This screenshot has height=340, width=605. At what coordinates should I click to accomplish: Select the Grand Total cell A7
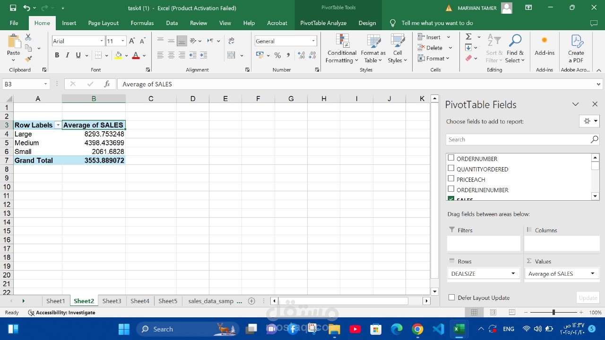(38, 161)
